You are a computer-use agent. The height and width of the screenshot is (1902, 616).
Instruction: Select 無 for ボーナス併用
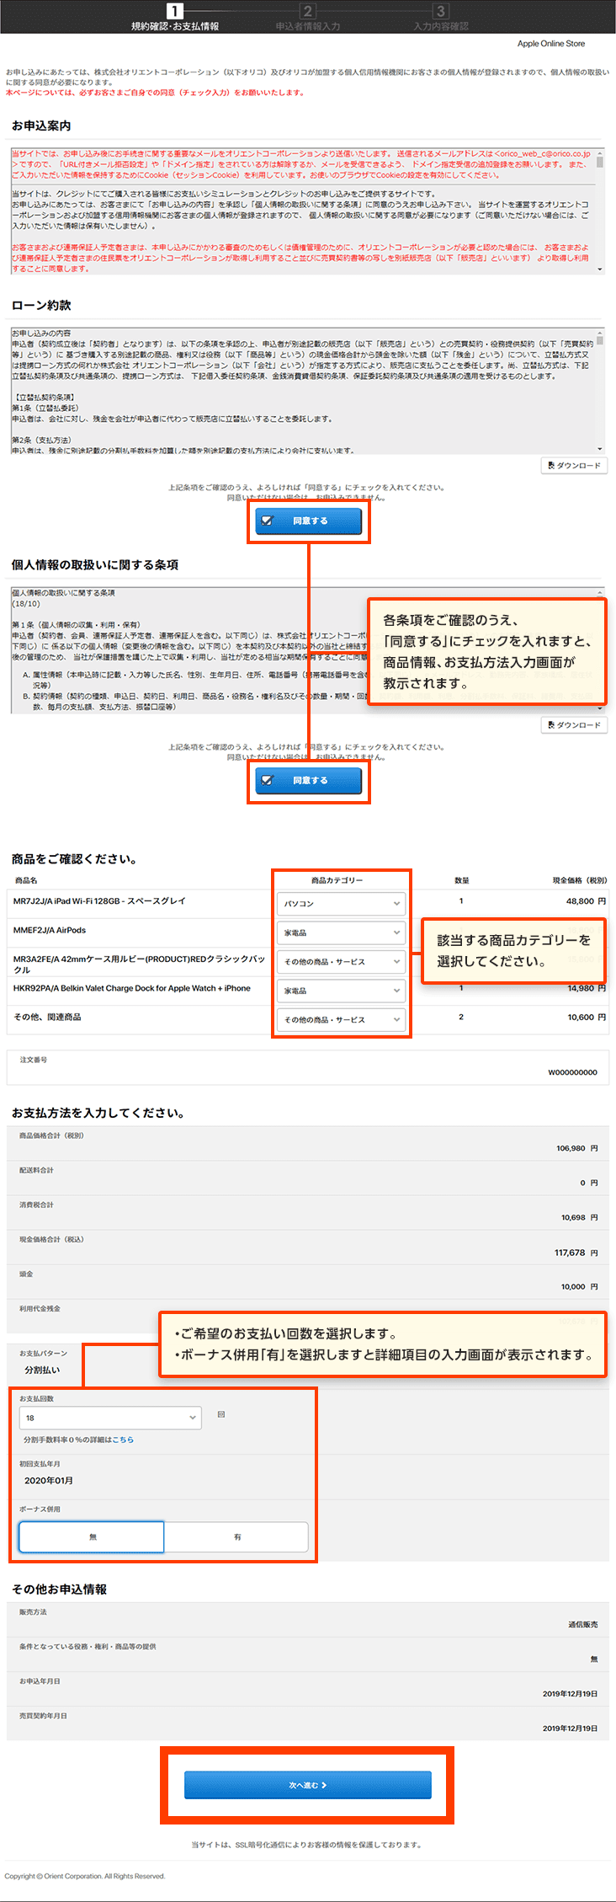[x=92, y=1536]
